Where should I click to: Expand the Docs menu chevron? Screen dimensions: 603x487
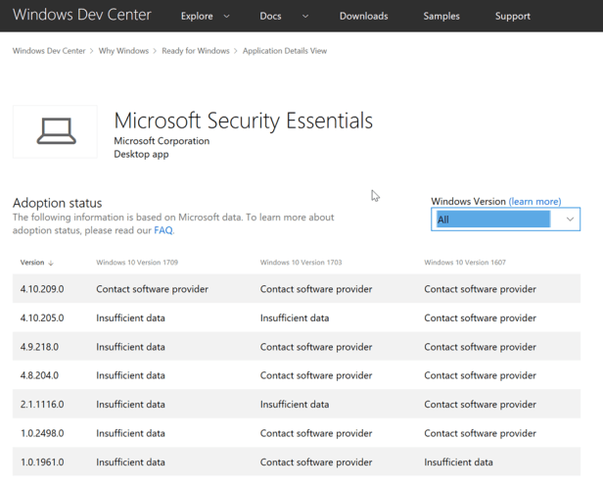click(x=305, y=17)
